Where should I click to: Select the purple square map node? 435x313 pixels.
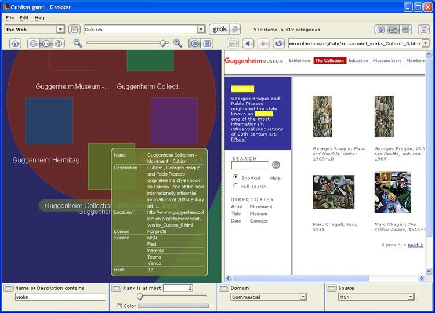tap(174, 121)
